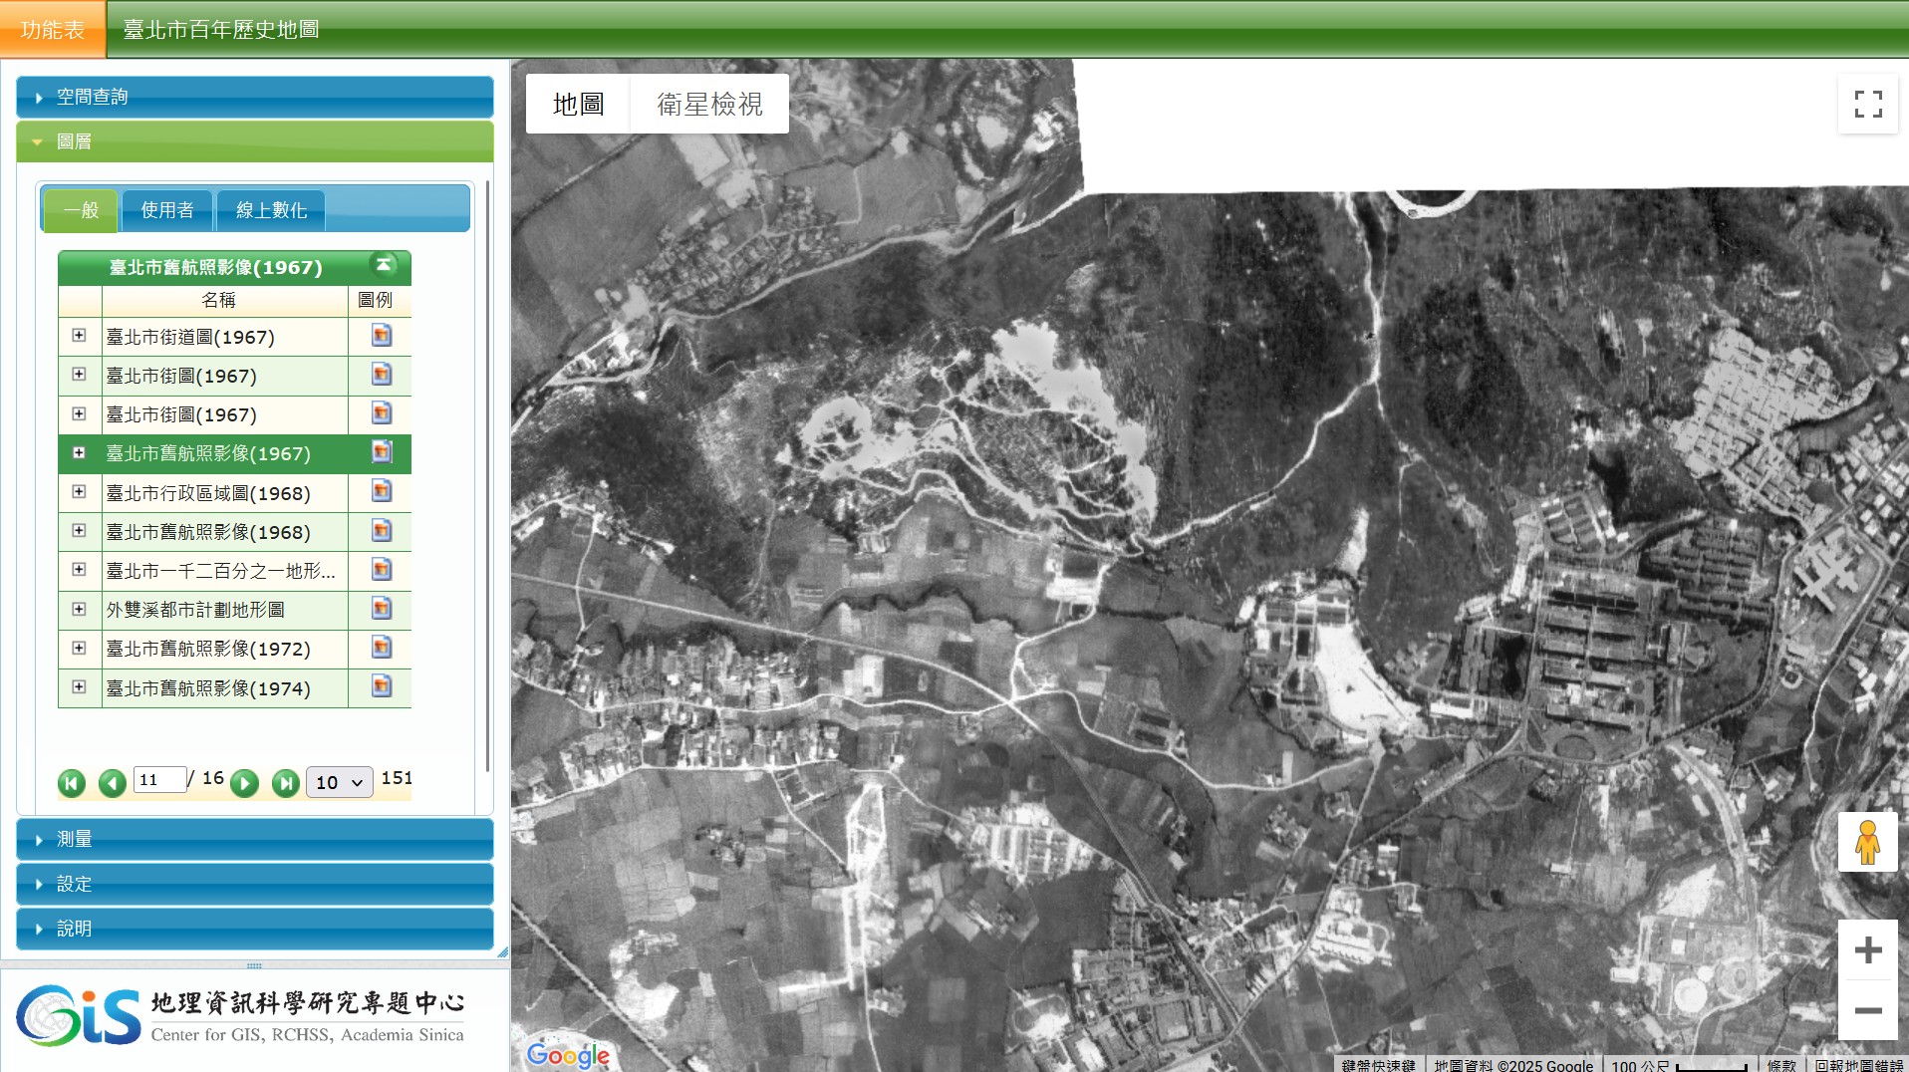
Task: Open legend icon for 臺北市舊航照影像(1968)
Action: tap(381, 531)
